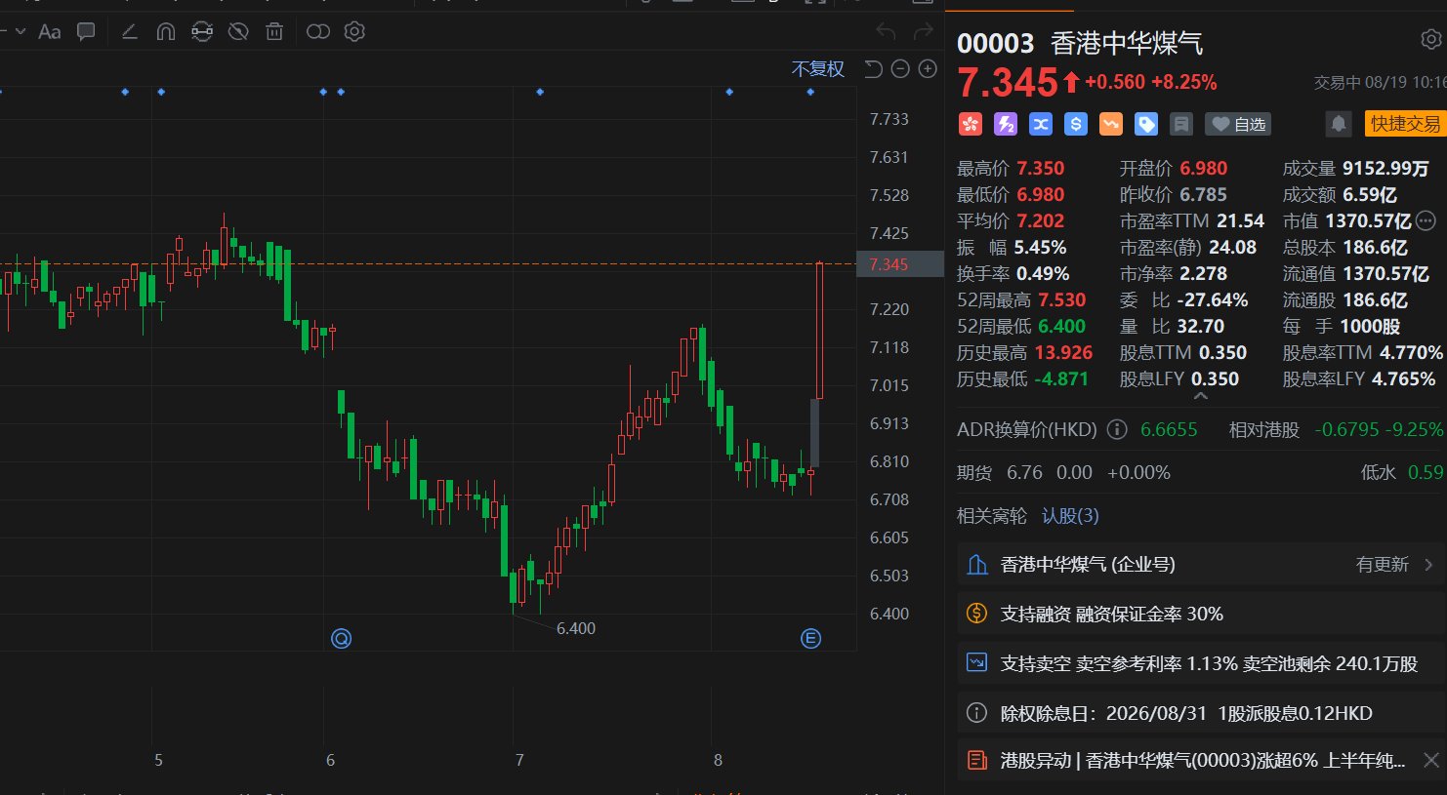The image size is (1447, 795).
Task: Open chart settings gear in drawing toolbar
Action: 354,32
